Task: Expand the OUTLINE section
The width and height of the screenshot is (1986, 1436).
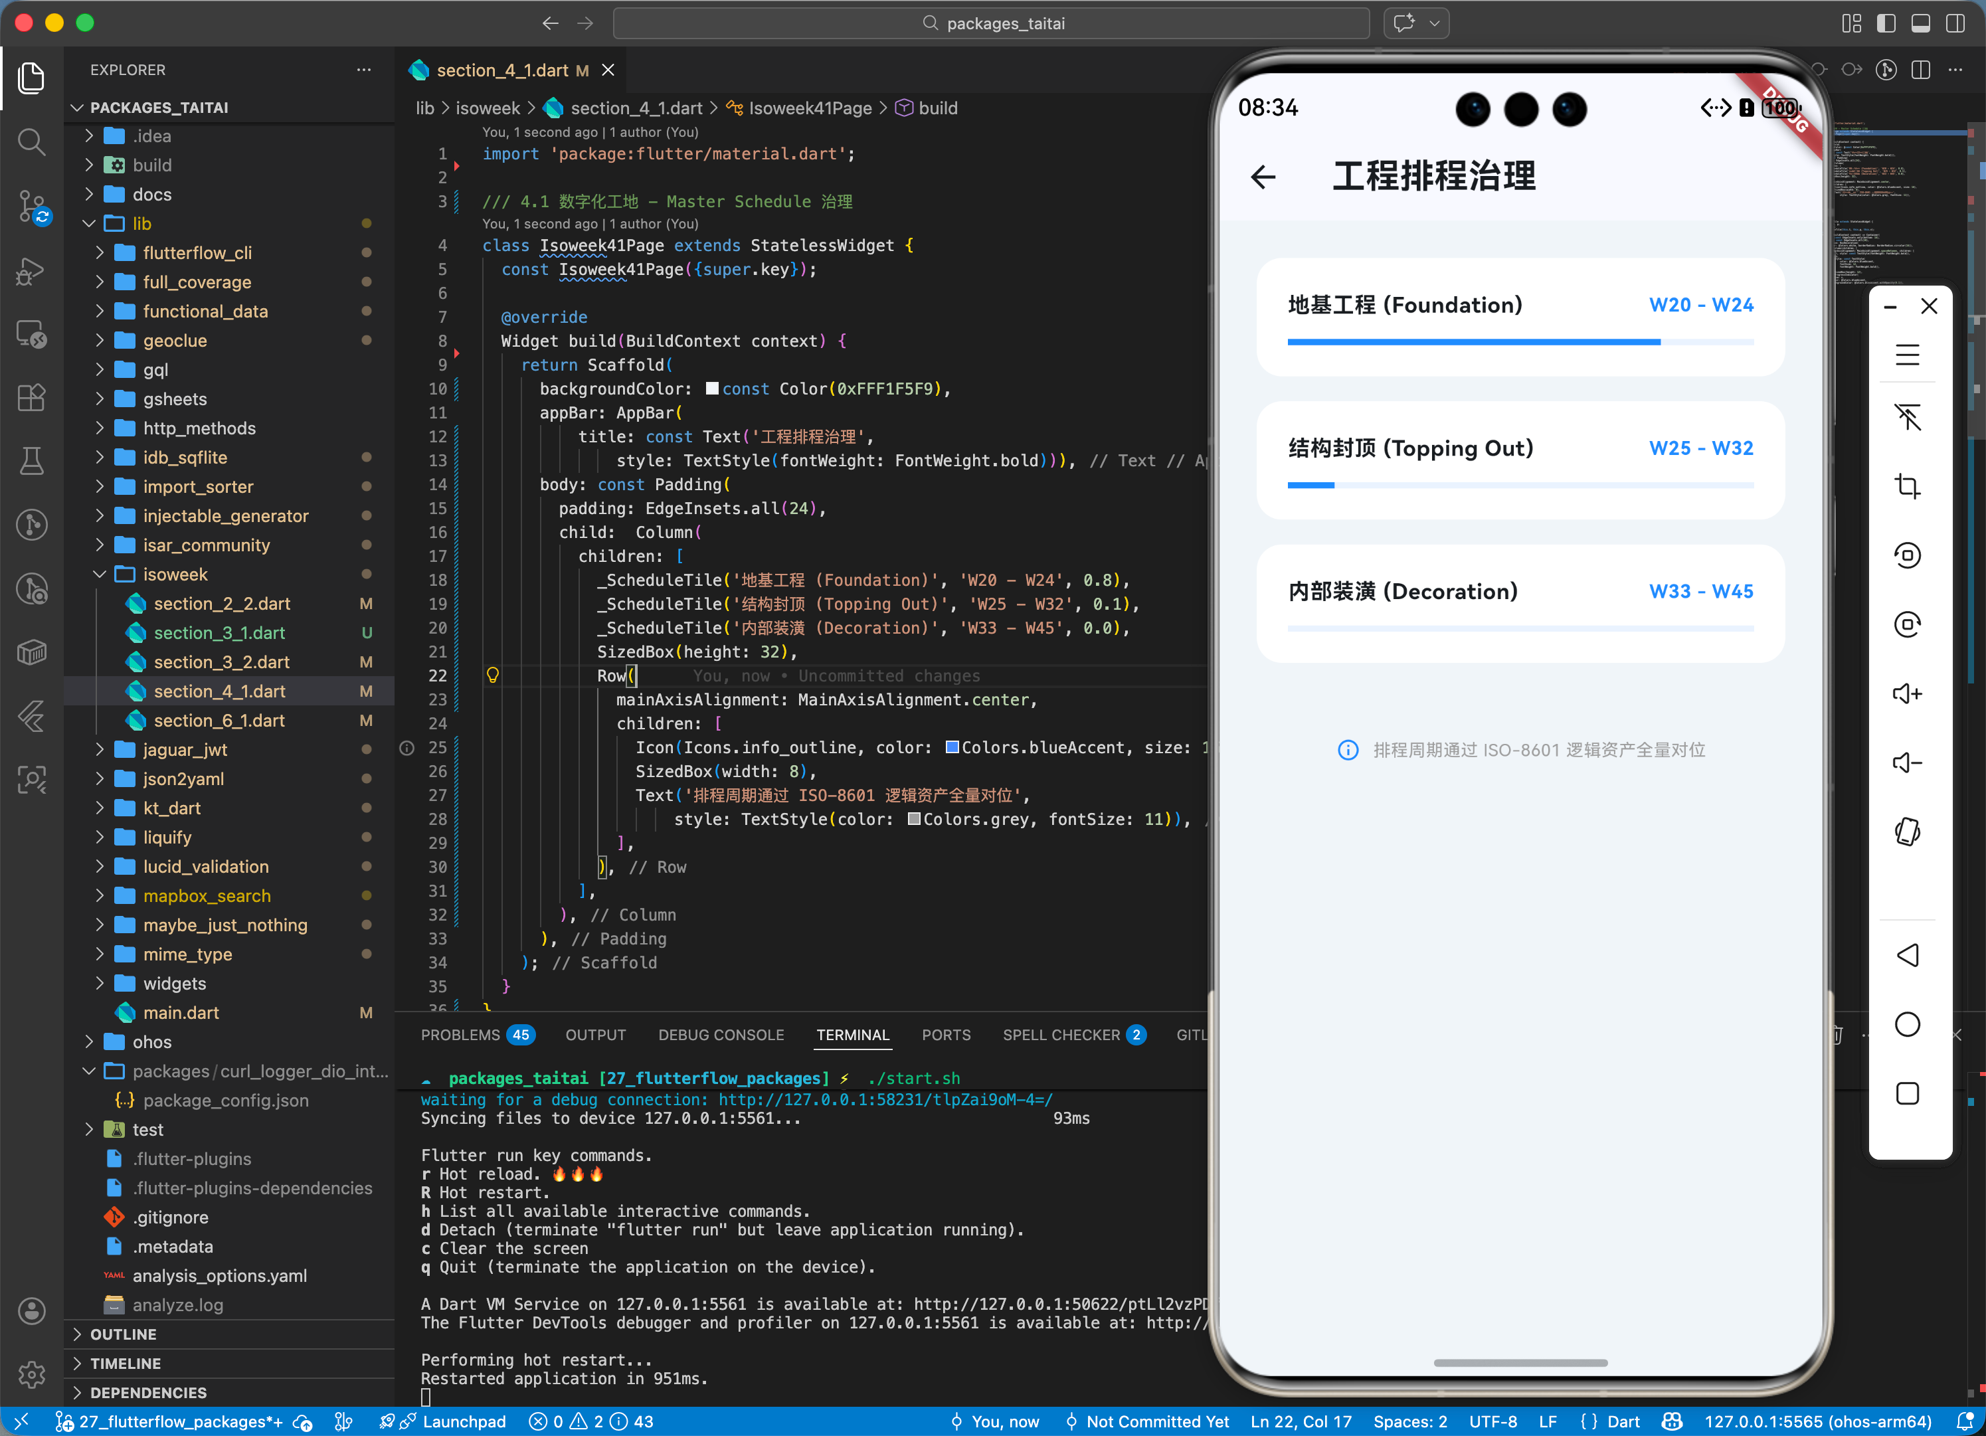Action: pyautogui.click(x=123, y=1334)
